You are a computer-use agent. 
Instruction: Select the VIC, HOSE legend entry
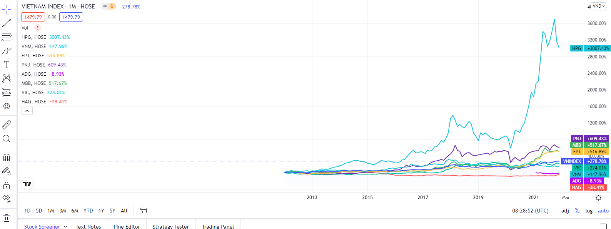pyautogui.click(x=33, y=93)
